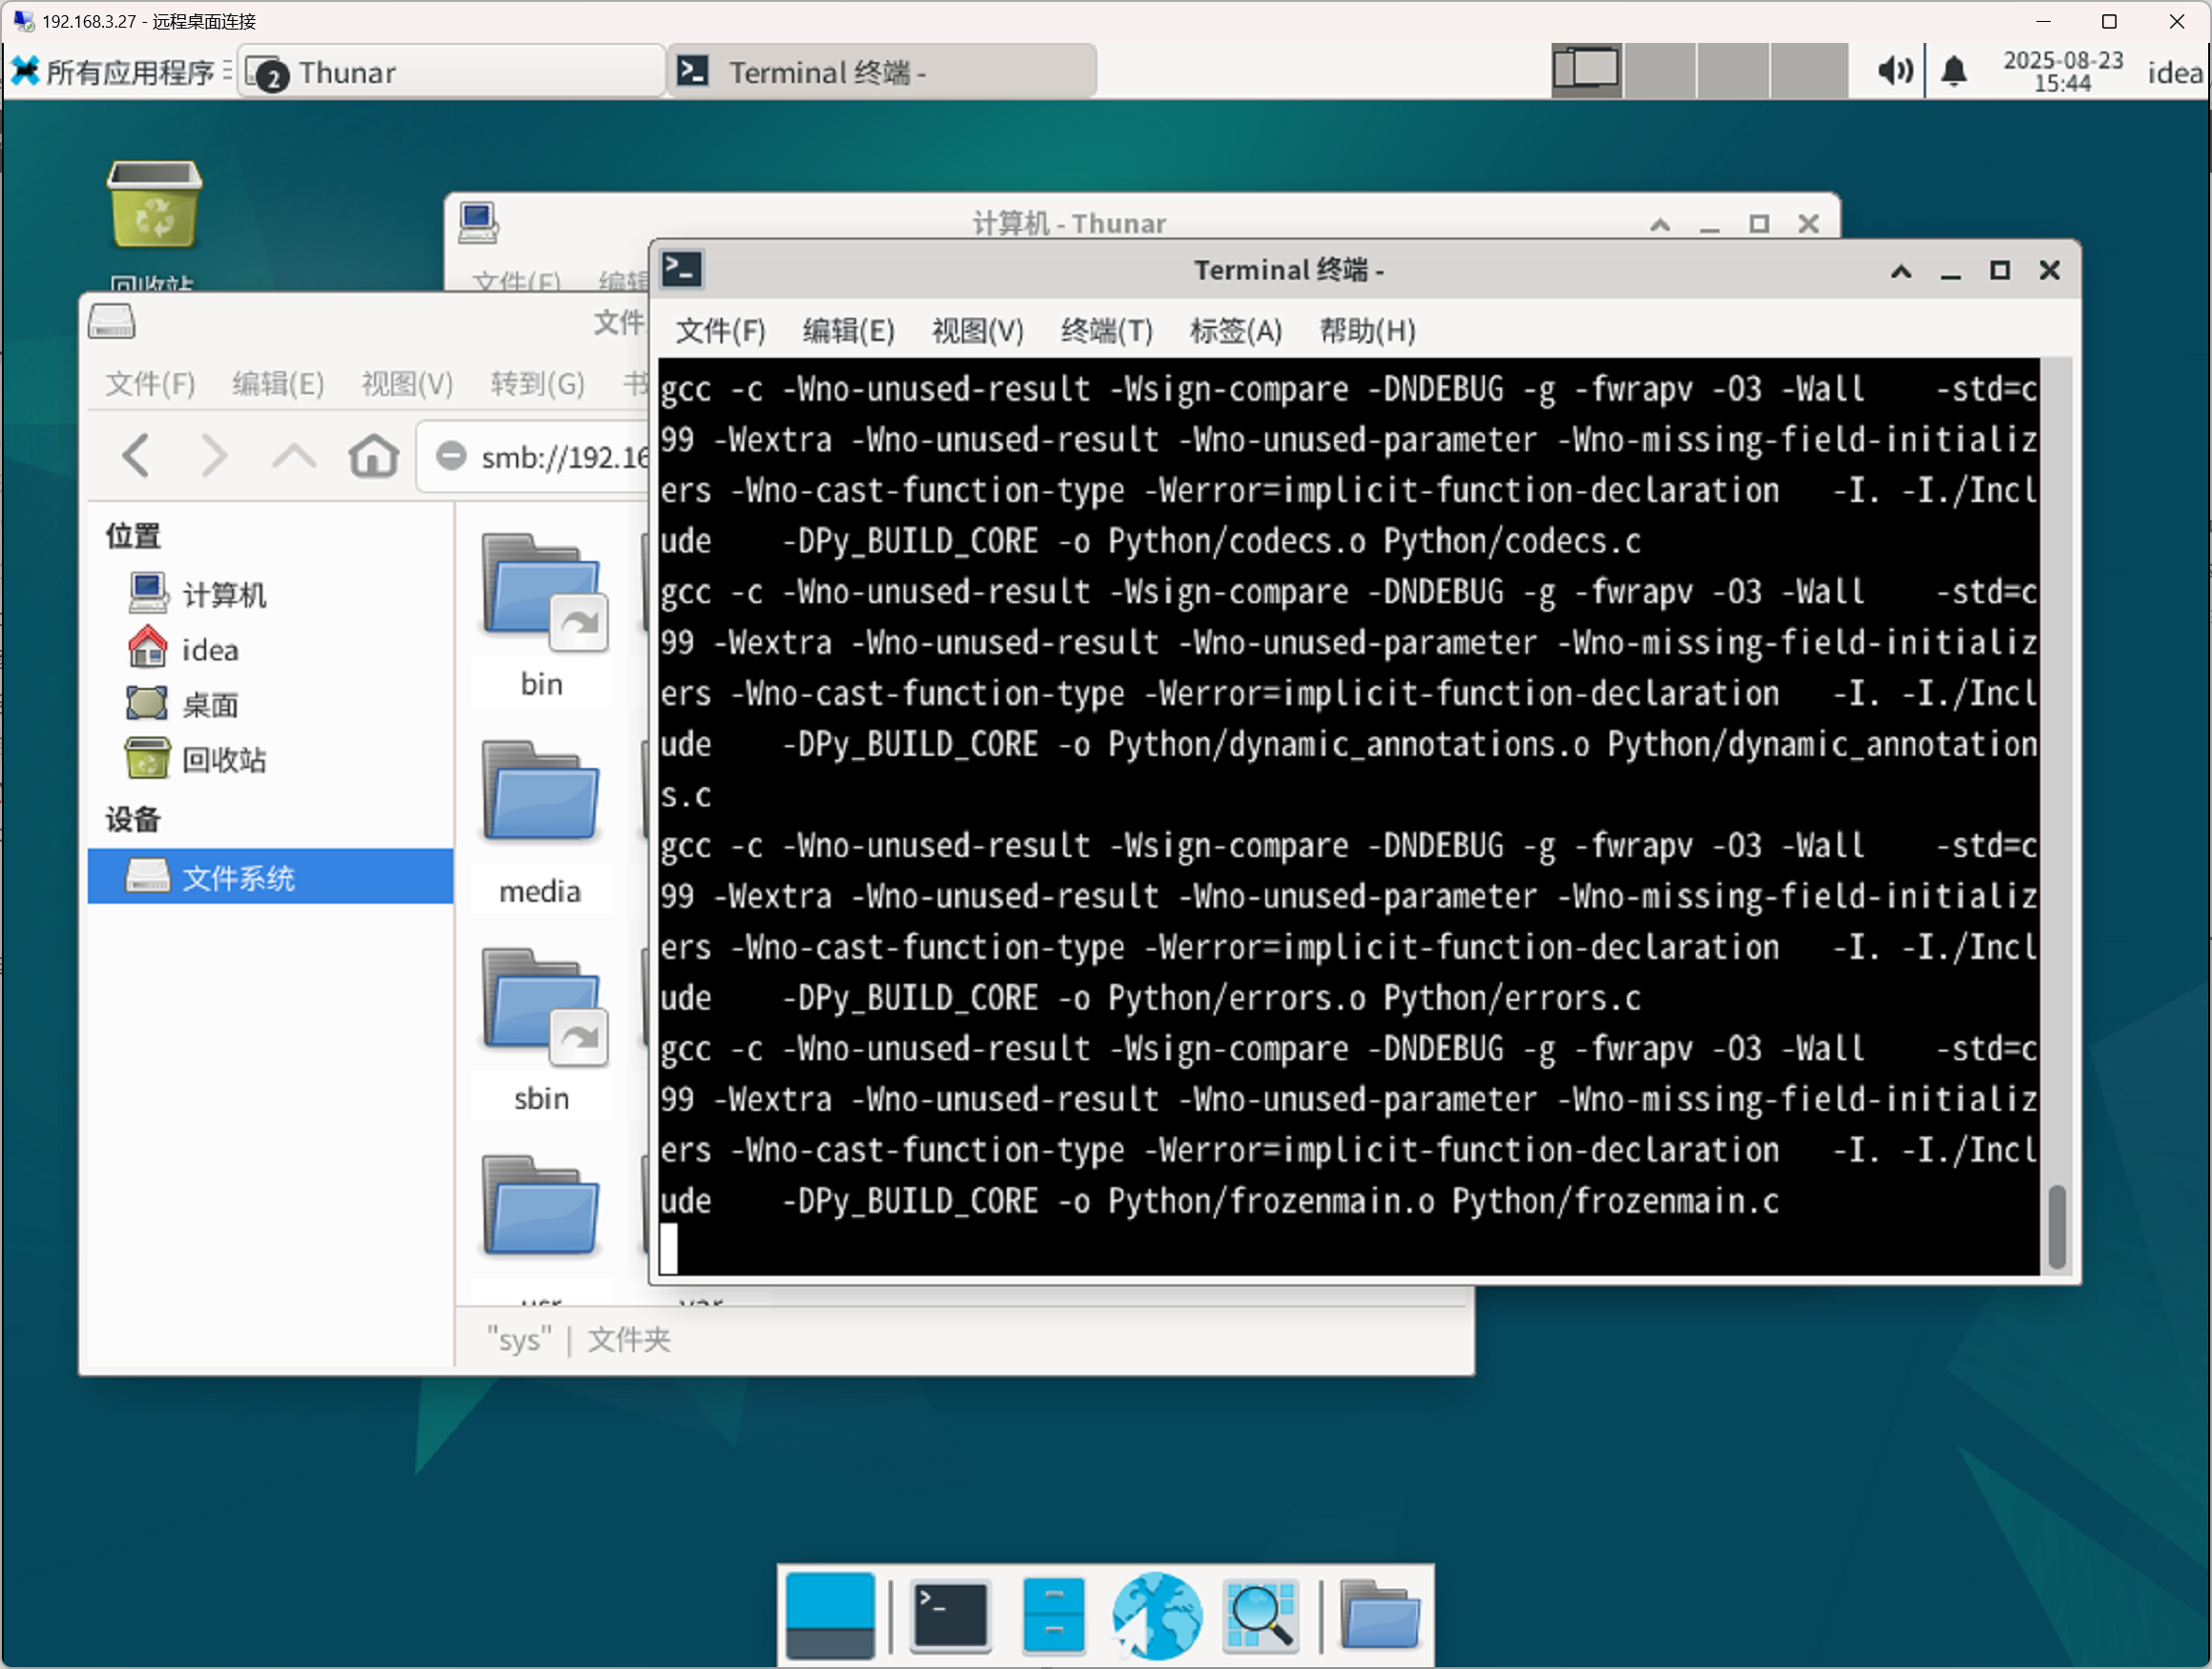Open the notification bell in the top panel

[x=1956, y=70]
